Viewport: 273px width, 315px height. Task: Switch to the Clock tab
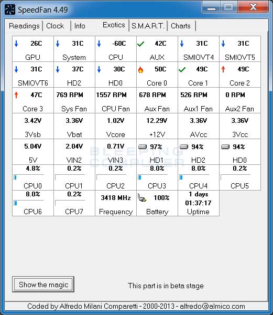[x=55, y=26]
